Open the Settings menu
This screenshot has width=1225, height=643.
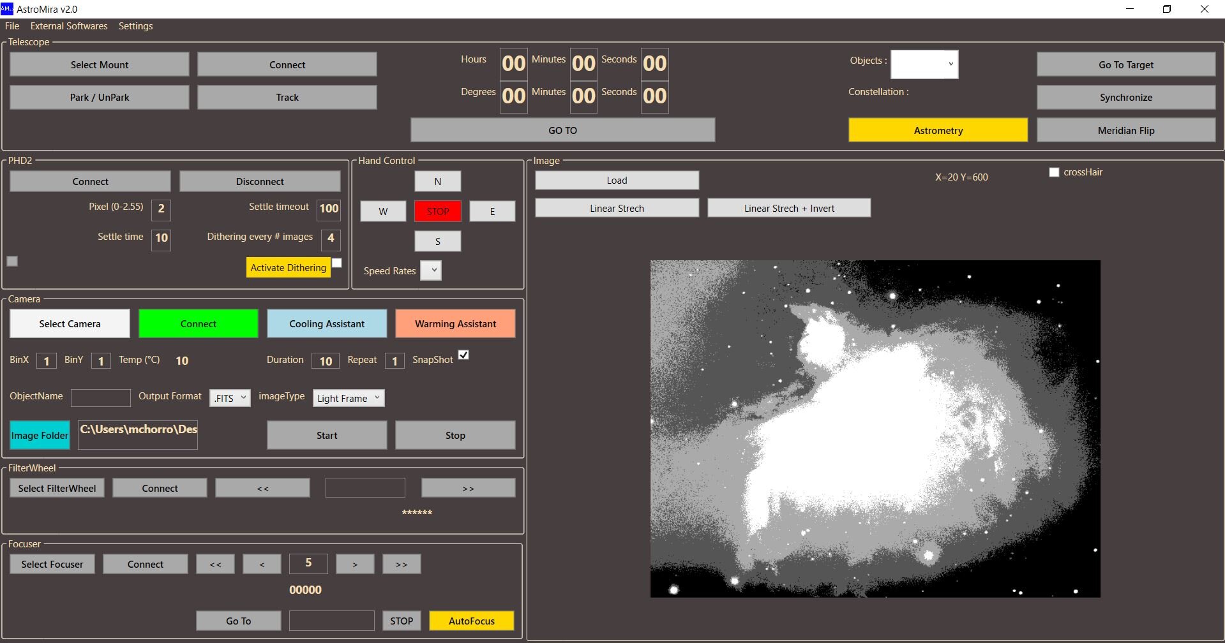point(135,26)
